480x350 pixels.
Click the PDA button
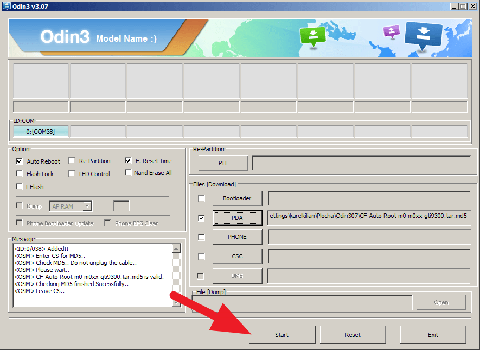(237, 218)
